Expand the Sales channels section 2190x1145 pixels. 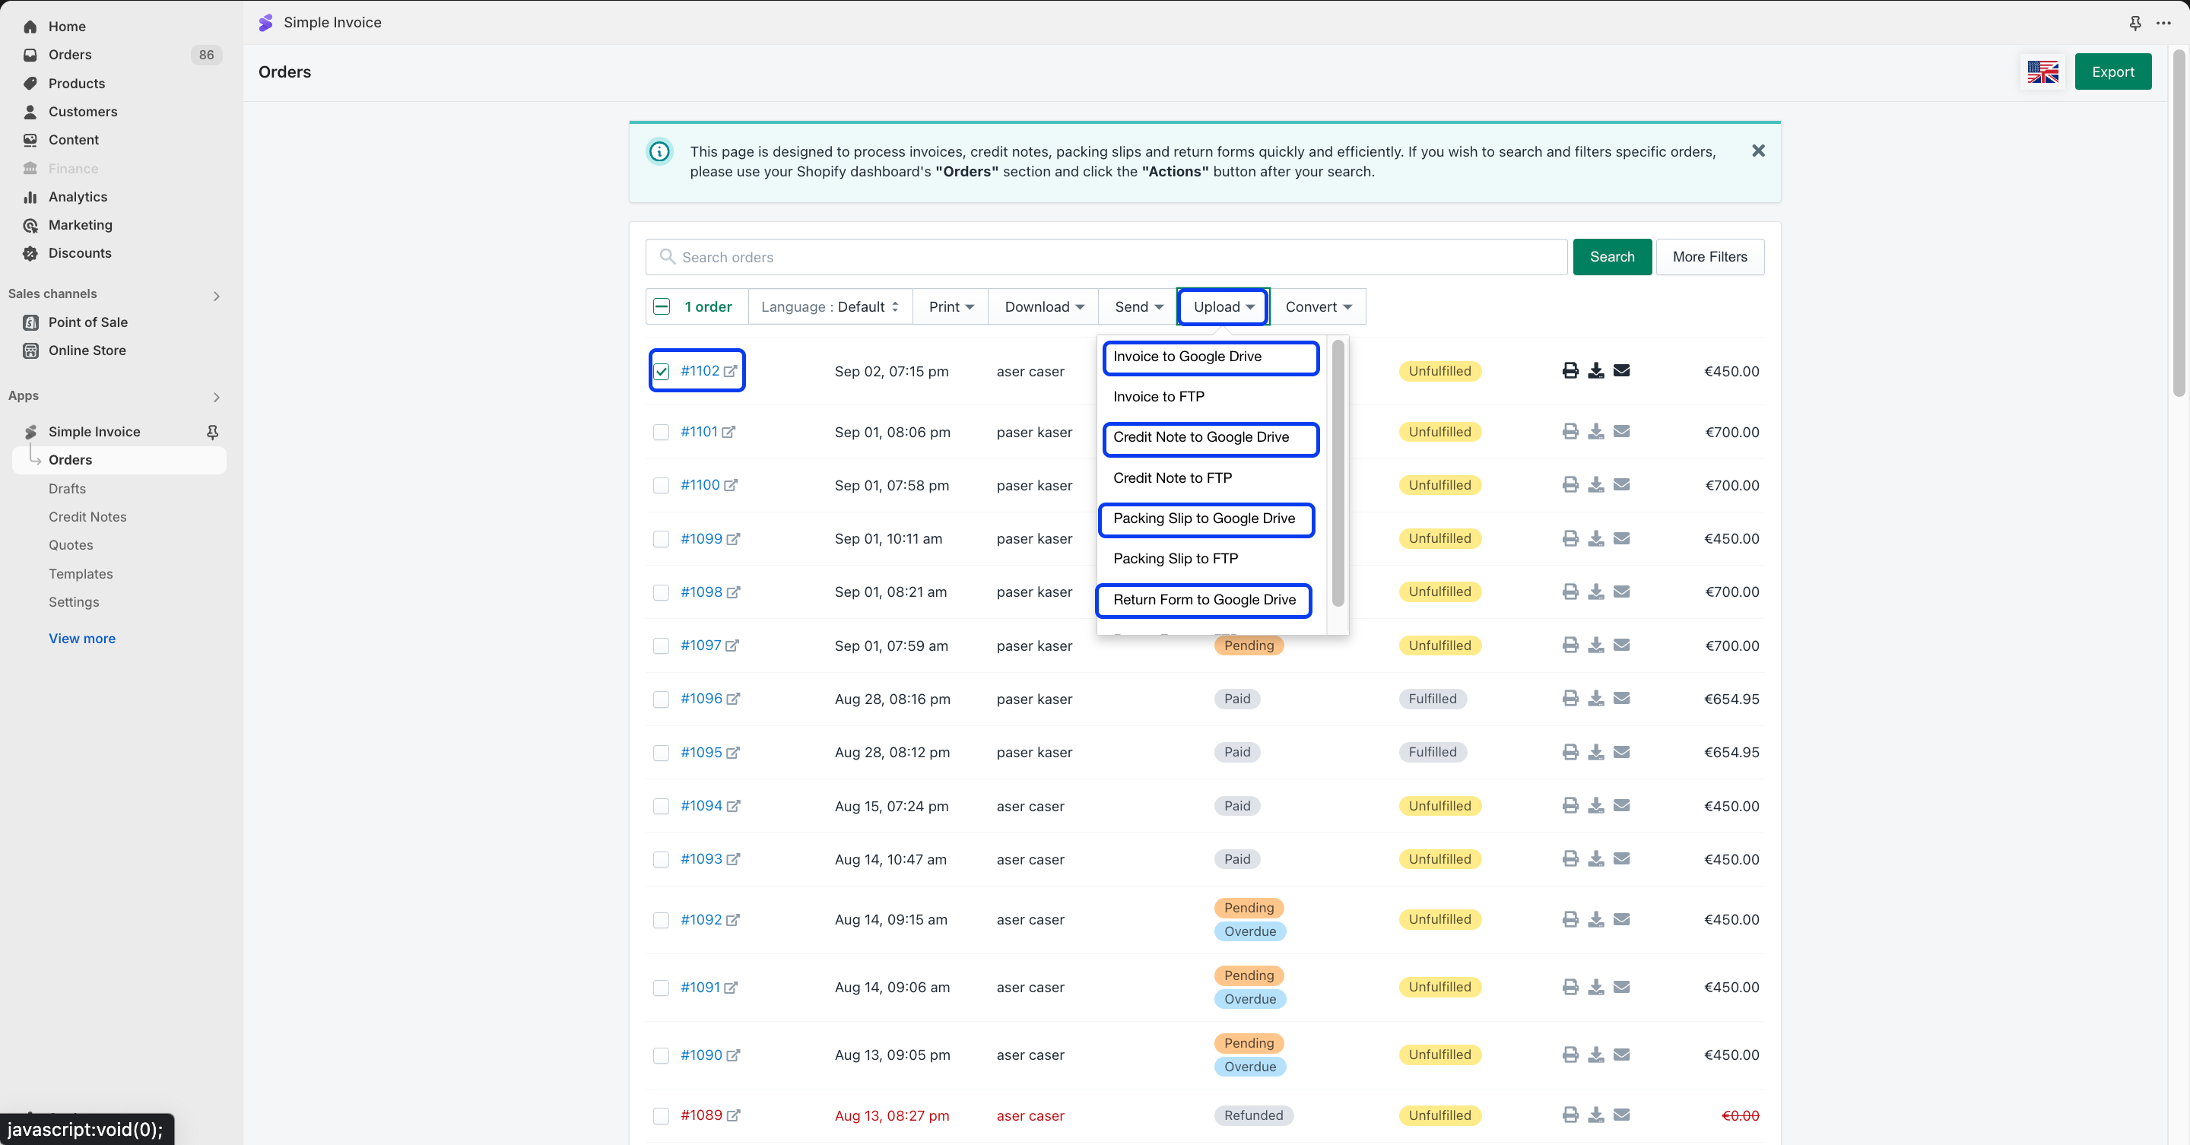(216, 296)
